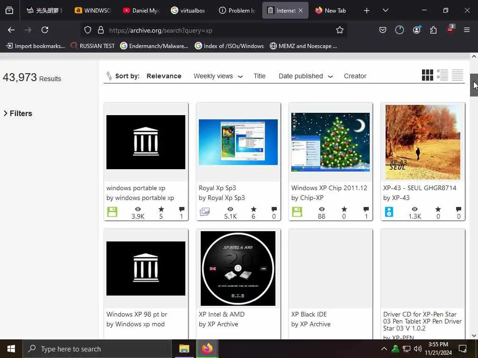Show site security lock information

pyautogui.click(x=101, y=30)
